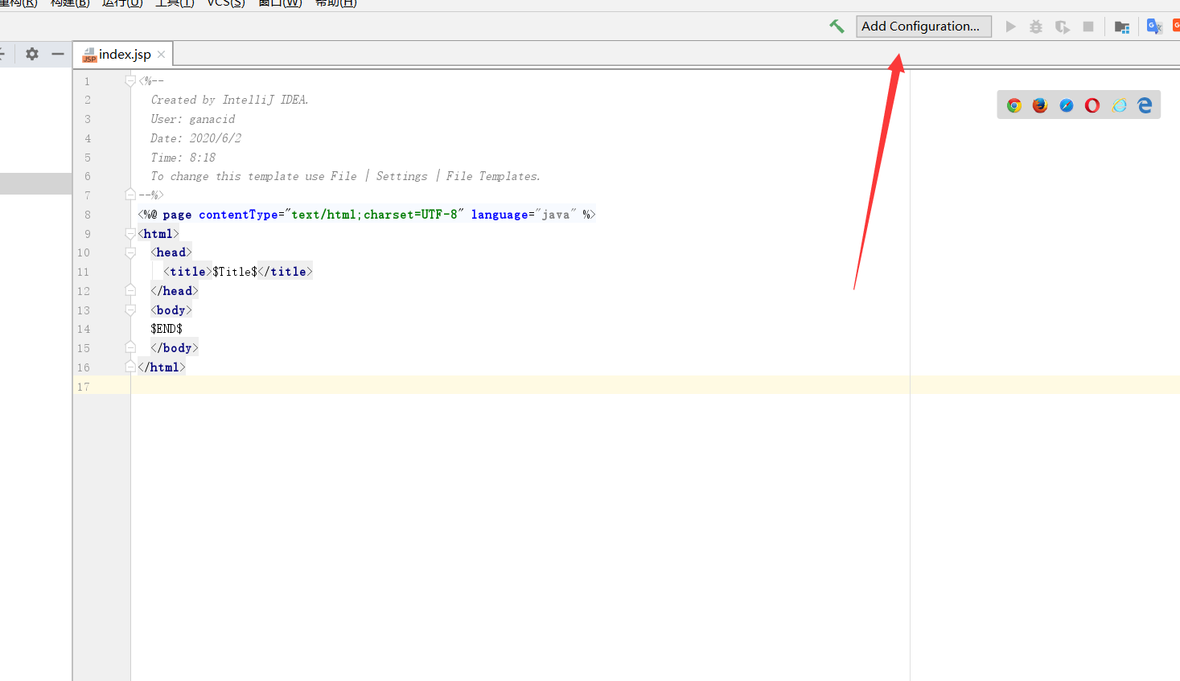The image size is (1180, 681).
Task: Switch to the index.jsp tab
Action: pyautogui.click(x=125, y=55)
